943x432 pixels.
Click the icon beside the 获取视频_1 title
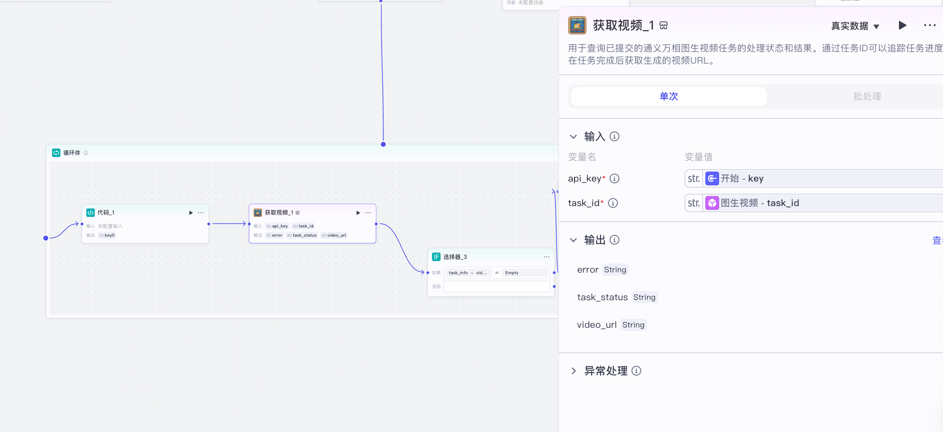[664, 26]
